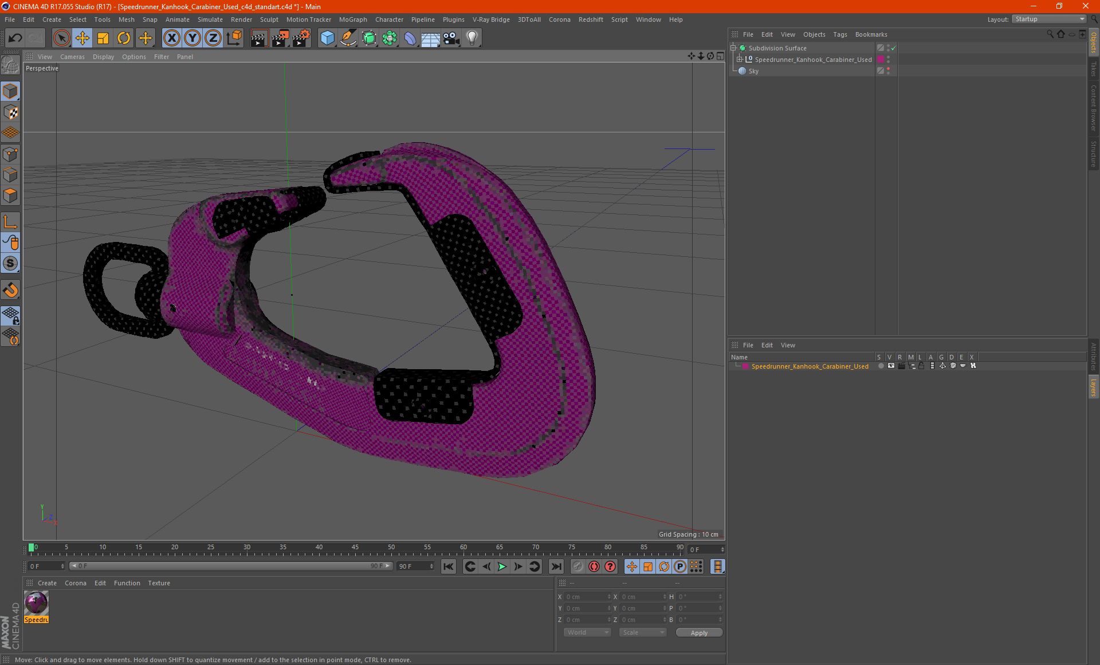Click the Undo arrow icon
Screen dimensions: 1100x665
pyautogui.click(x=15, y=38)
